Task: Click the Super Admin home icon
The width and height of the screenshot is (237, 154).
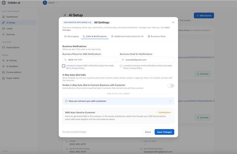Action: coord(4,78)
